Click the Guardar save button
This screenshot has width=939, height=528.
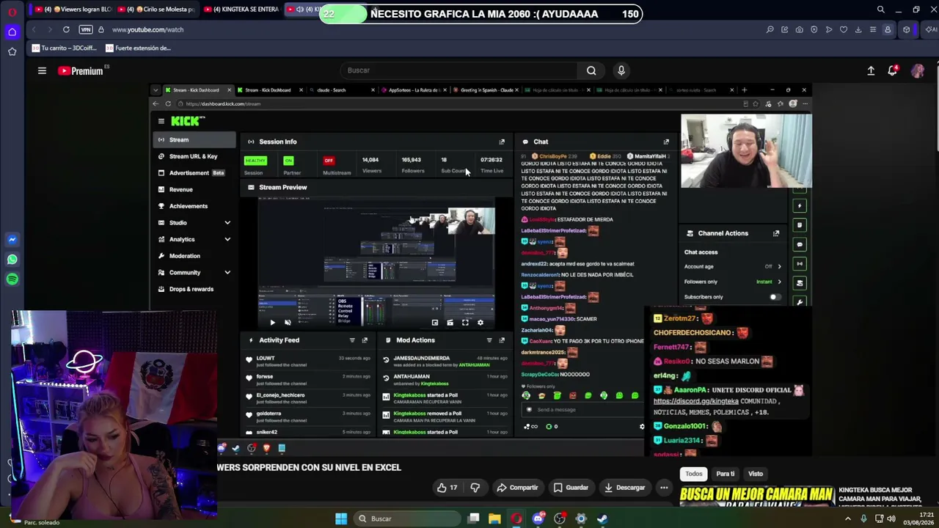571,488
